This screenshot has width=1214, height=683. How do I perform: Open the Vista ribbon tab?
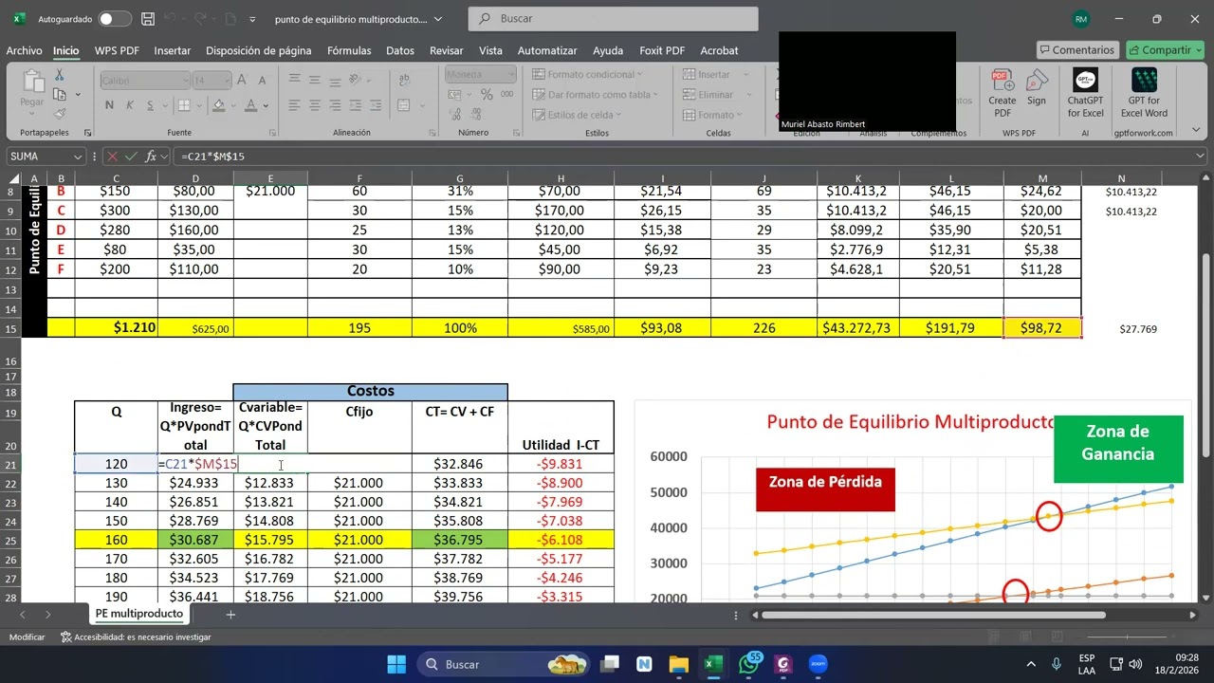pos(490,50)
